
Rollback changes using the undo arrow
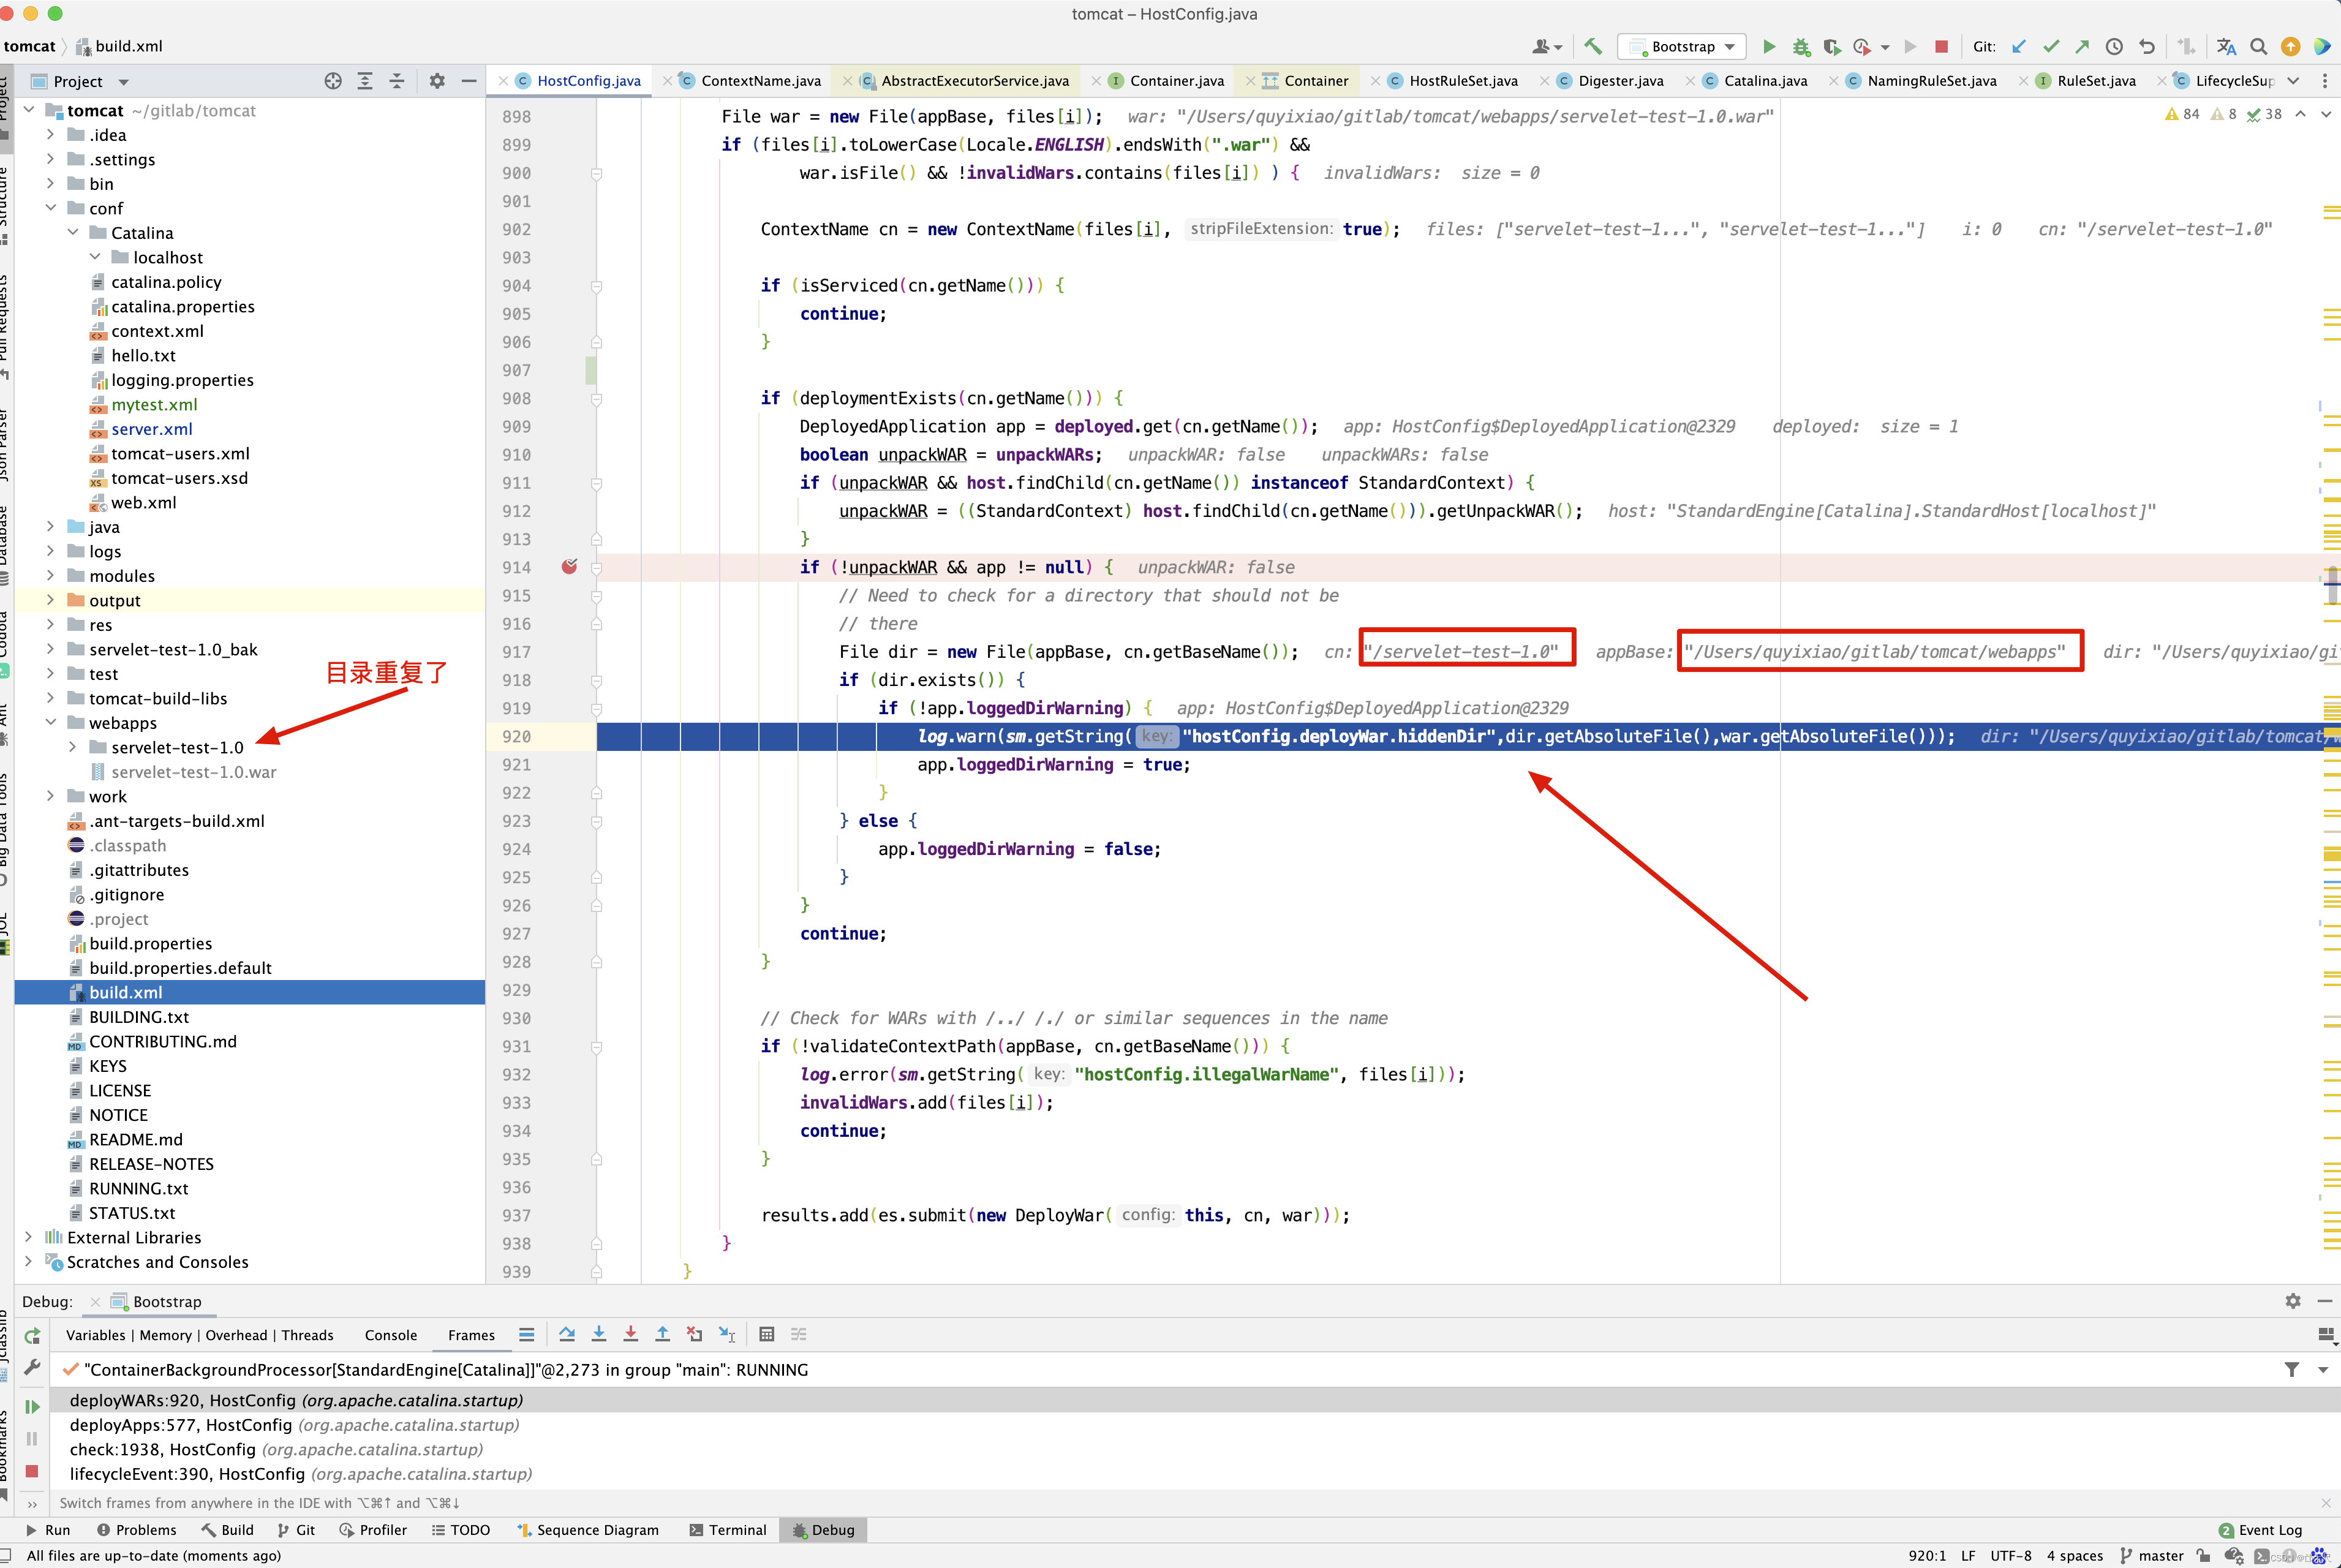tap(2146, 46)
